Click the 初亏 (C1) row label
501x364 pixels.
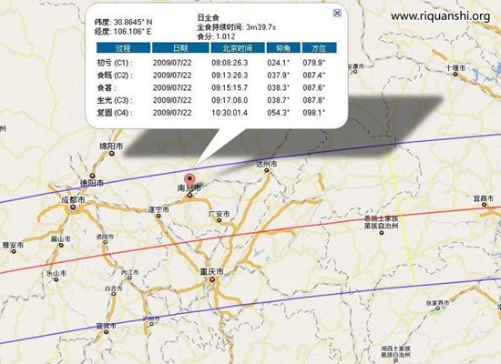click(115, 63)
